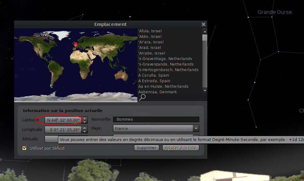This screenshot has height=181, width=304.
Task: Decrease the longitude value with the down arrow
Action: (84, 131)
